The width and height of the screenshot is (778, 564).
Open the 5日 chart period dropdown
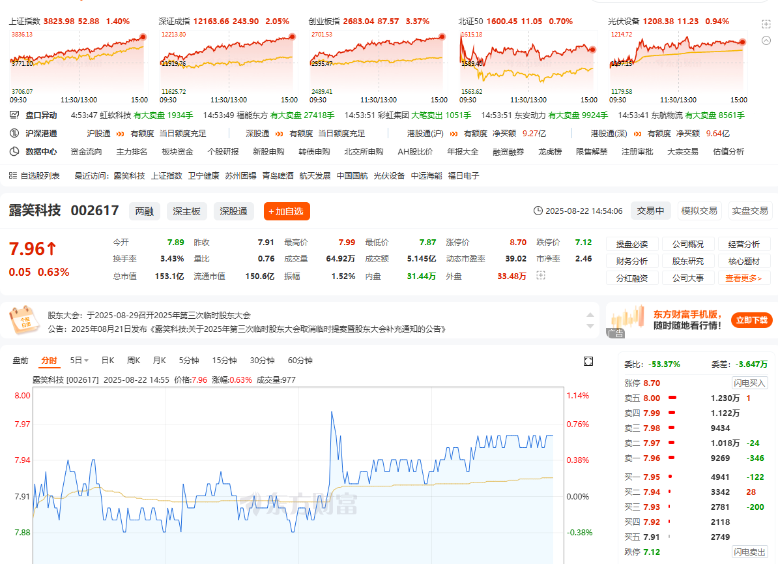(x=79, y=361)
